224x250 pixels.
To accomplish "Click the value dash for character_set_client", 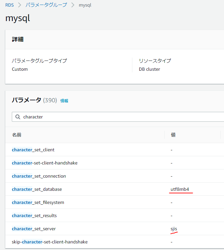I will [171, 150].
